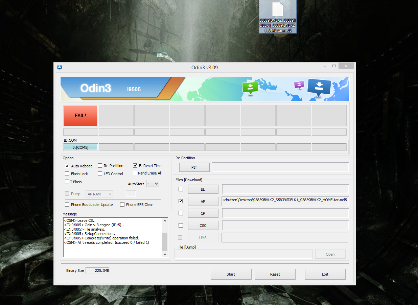The image size is (418, 305).
Task: Click the 0:[COM5] port indicator
Action: point(80,147)
